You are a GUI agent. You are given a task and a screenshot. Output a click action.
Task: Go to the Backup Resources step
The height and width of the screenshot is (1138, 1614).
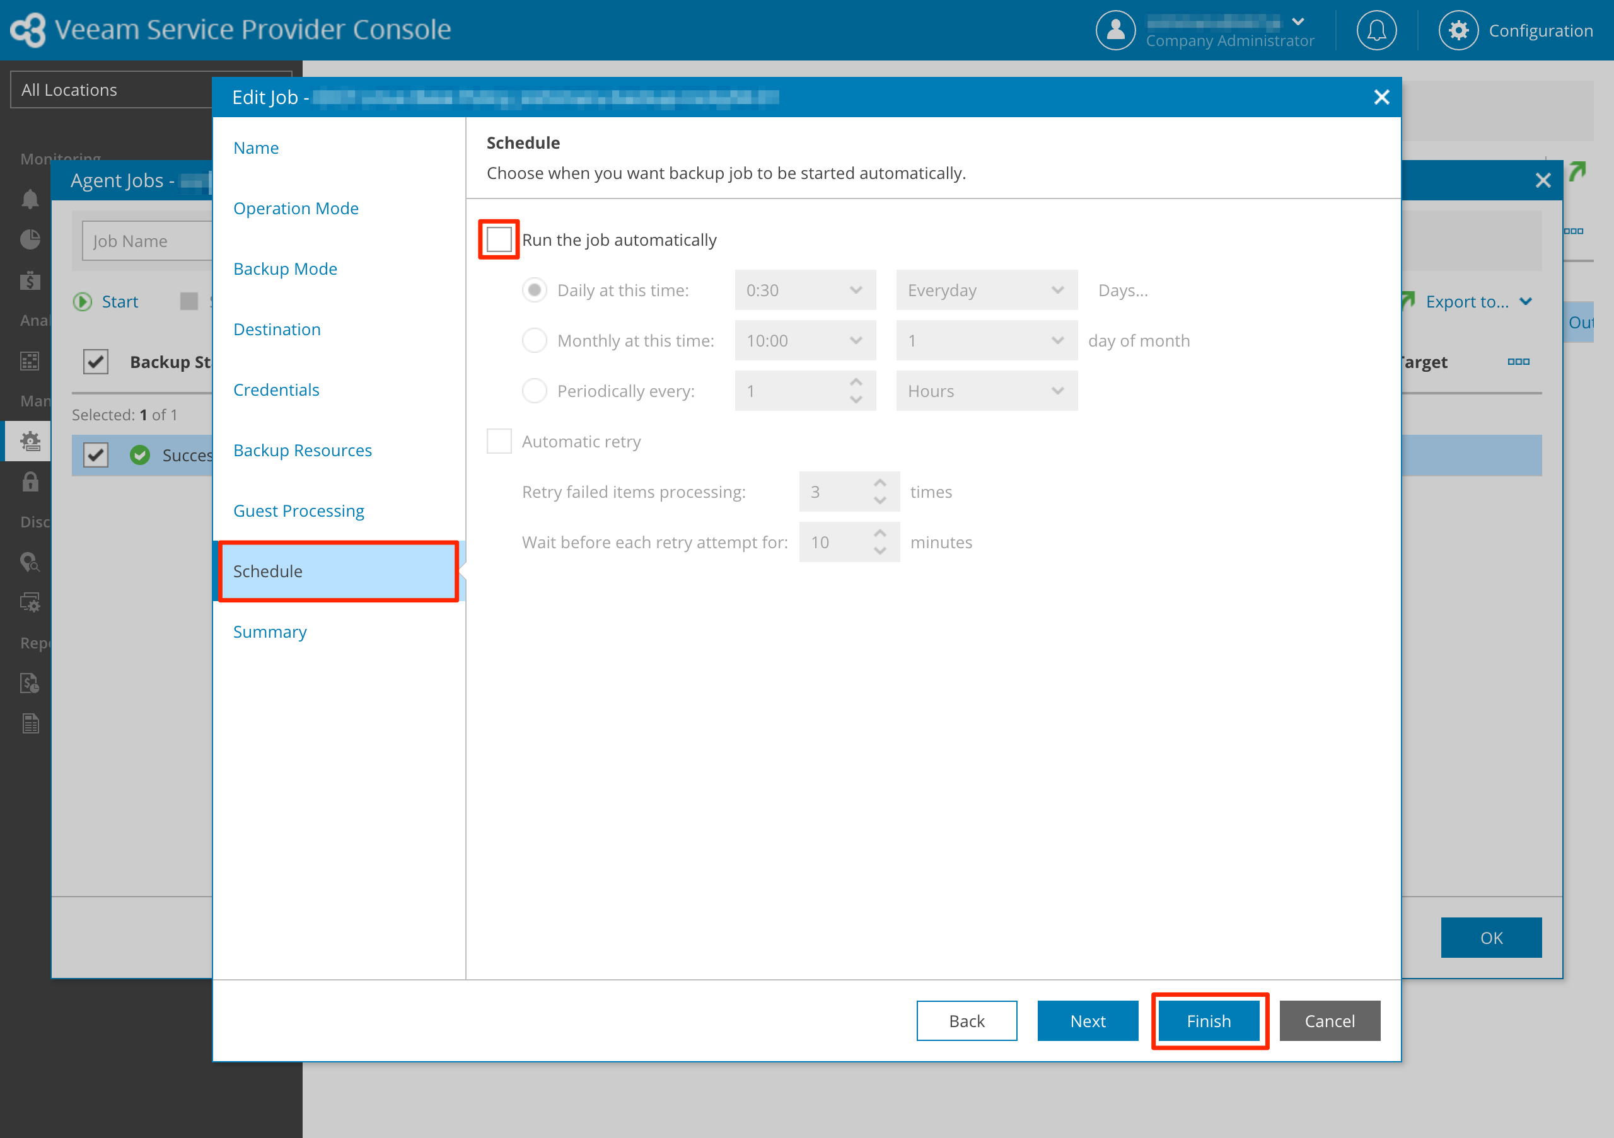tap(302, 449)
